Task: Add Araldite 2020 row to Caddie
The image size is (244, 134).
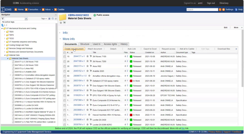Action: [91, 71]
